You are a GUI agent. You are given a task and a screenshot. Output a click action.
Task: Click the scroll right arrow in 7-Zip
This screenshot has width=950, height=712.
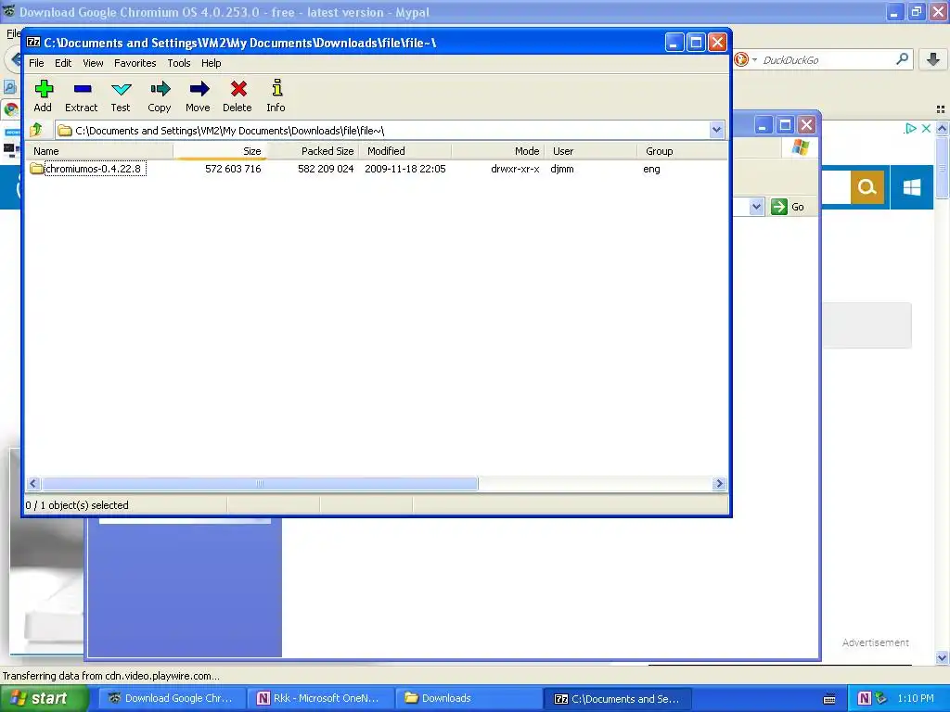click(719, 483)
